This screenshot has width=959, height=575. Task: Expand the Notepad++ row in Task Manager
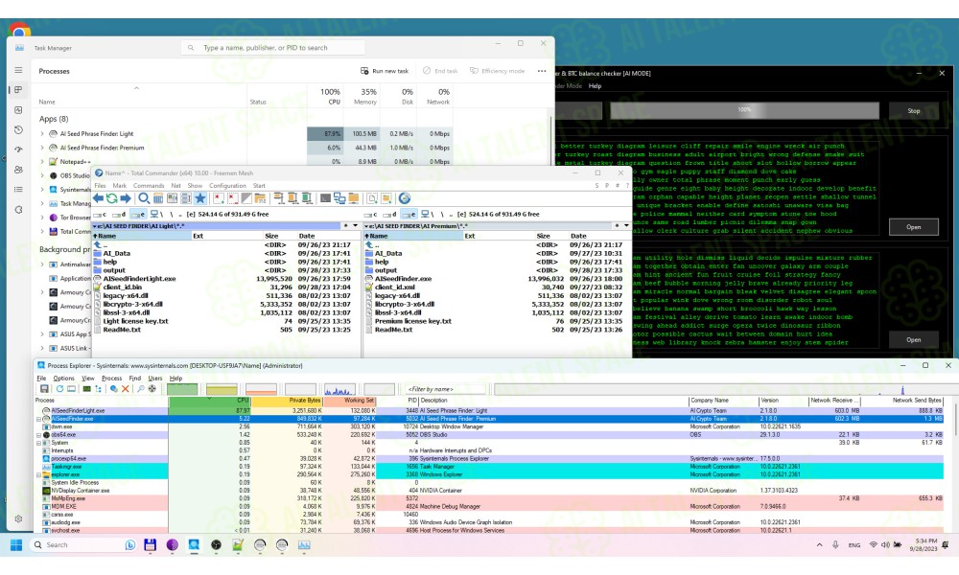41,162
